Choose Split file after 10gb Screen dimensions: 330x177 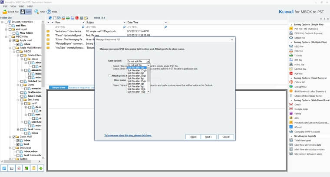pos(136,89)
